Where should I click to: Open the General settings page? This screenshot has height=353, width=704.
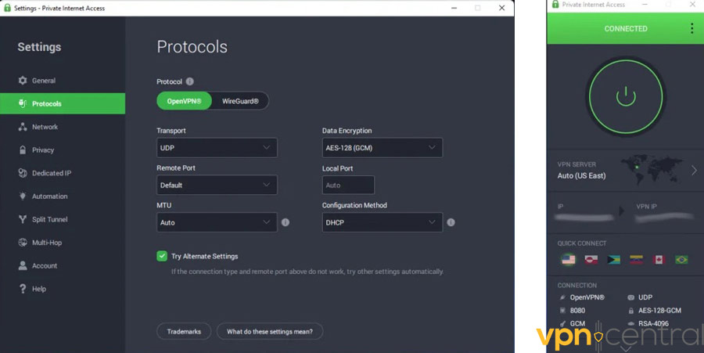point(63,81)
